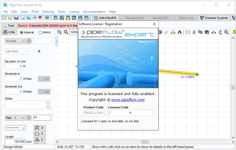Screen dimensions: 236x150
Task: Click the horizontal scrollbar thumb of canvas
Action: point(145,142)
